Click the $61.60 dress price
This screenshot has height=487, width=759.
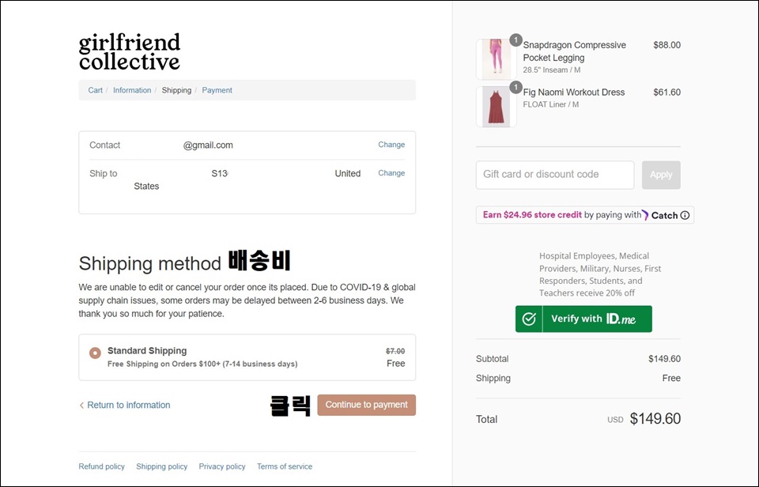coord(667,92)
